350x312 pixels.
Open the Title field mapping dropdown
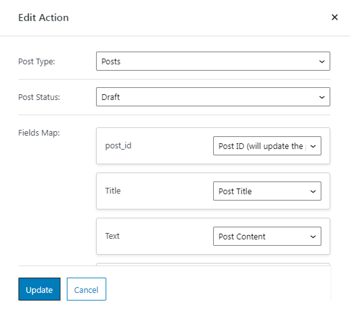267,191
